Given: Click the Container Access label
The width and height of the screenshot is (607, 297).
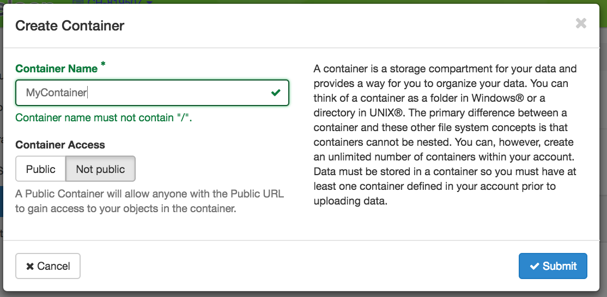Looking at the screenshot, I should [60, 145].
